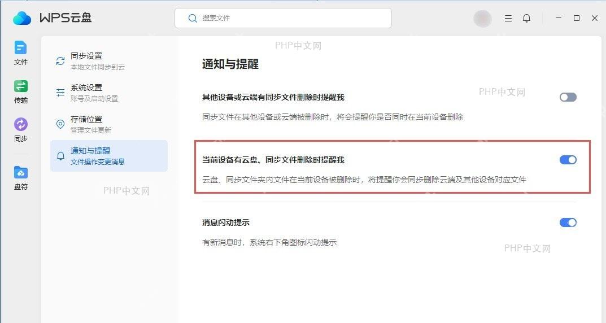606x323 pixels.
Task: Click the bell icon beside 通知与提醒
Action: pos(60,156)
